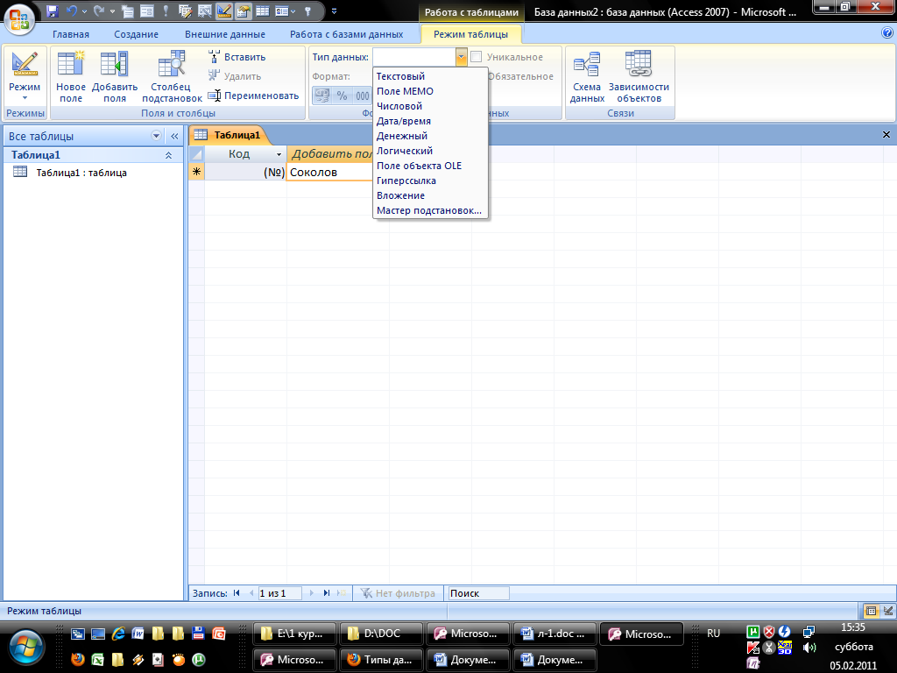This screenshot has width=897, height=673.
Task: Open Типы да... Firefox taskbar button
Action: coord(382,659)
